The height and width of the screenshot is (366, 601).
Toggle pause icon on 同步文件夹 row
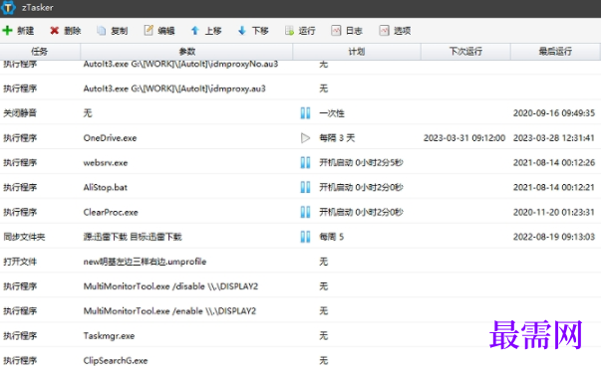tap(305, 237)
